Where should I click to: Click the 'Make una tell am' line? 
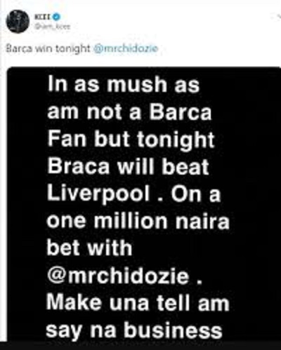pyautogui.click(x=138, y=303)
